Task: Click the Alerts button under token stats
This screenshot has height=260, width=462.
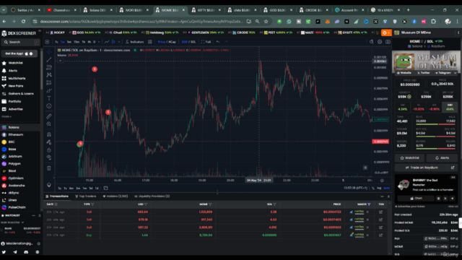Action: [x=442, y=158]
